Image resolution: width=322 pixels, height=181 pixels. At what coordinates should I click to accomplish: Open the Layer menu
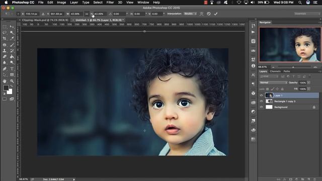pos(74,3)
